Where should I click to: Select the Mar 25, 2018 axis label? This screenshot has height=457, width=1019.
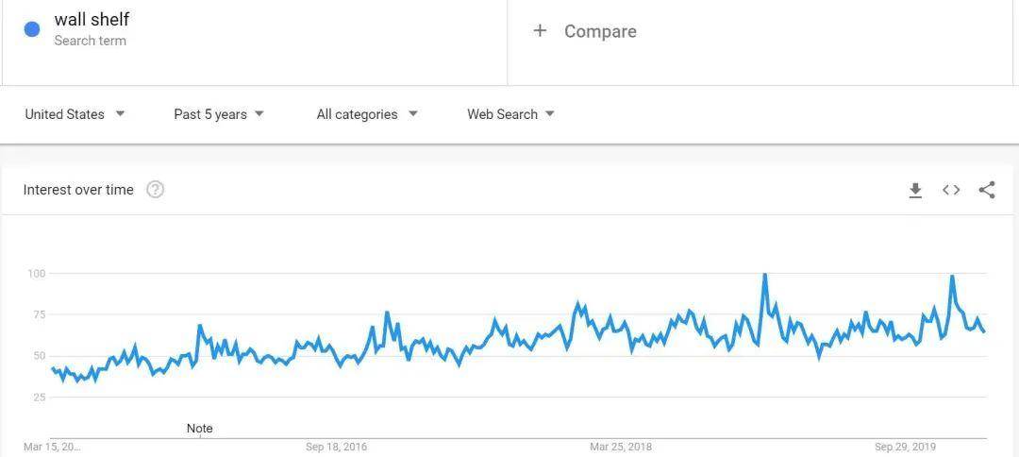pos(621,447)
